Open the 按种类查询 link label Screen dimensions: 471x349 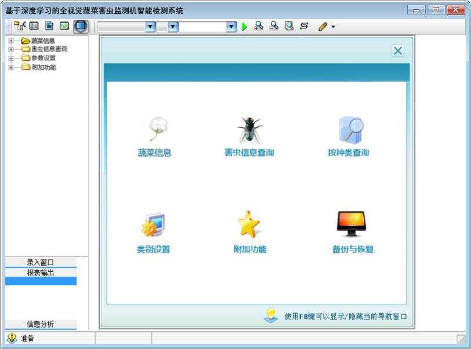(349, 152)
